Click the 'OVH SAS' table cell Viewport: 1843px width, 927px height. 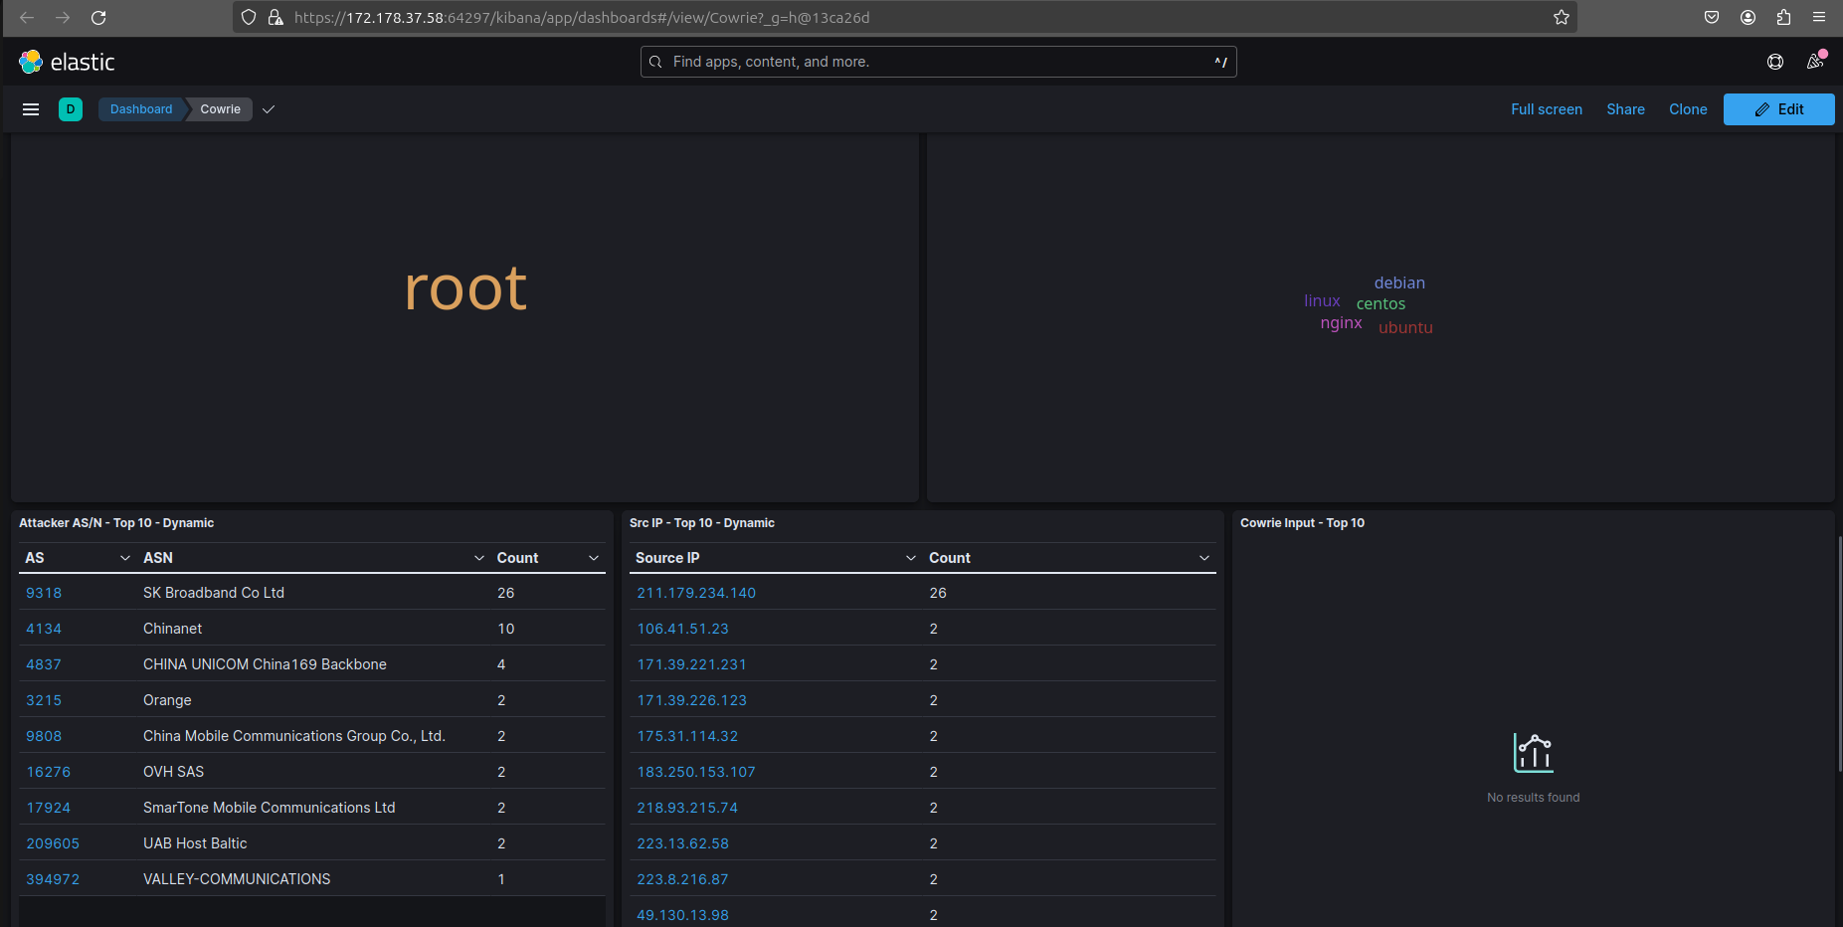173,772
